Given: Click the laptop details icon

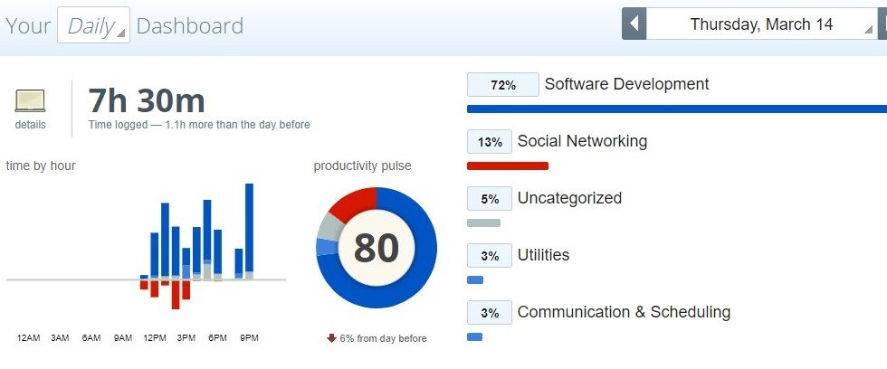Looking at the screenshot, I should [x=30, y=100].
